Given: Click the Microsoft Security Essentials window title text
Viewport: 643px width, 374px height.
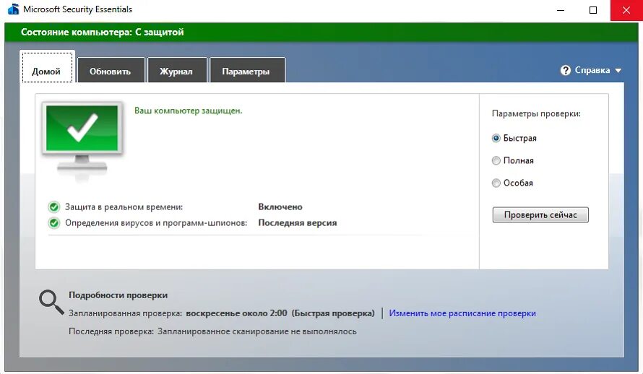Looking at the screenshot, I should [x=77, y=9].
